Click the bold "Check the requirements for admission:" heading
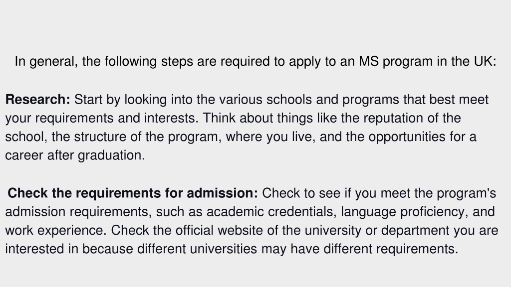This screenshot has height=287, width=511. tap(133, 193)
